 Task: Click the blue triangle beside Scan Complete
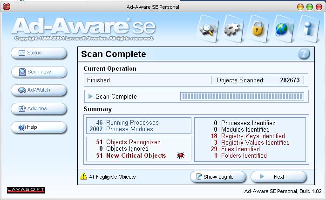90,96
